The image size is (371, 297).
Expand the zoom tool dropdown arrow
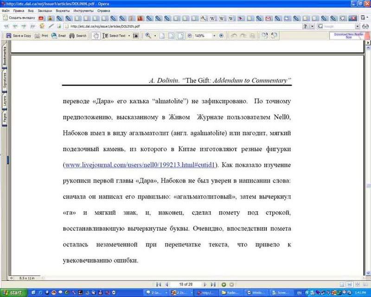point(154,36)
